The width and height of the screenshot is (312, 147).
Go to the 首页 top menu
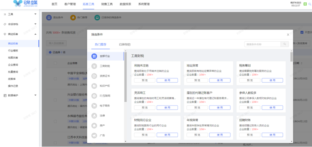click(x=54, y=4)
